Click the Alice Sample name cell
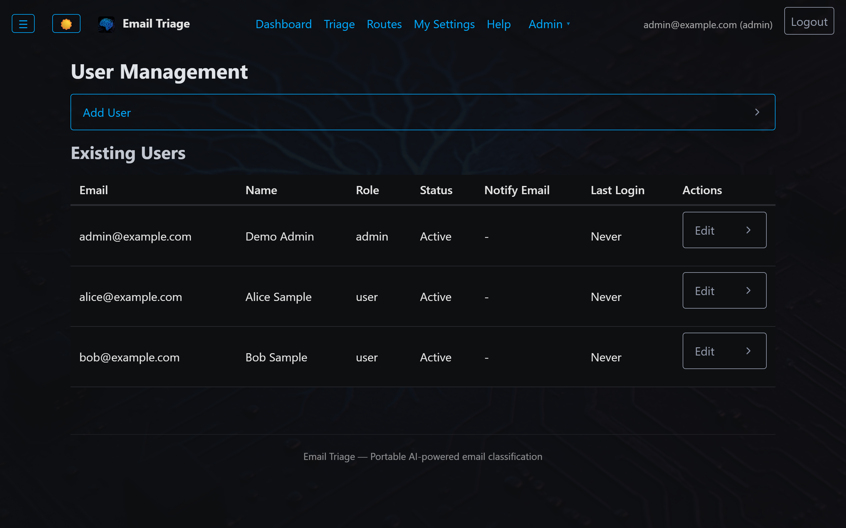 pyautogui.click(x=278, y=297)
